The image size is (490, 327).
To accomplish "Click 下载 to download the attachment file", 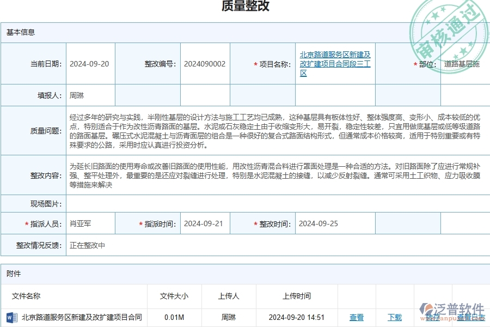I will [x=394, y=318].
